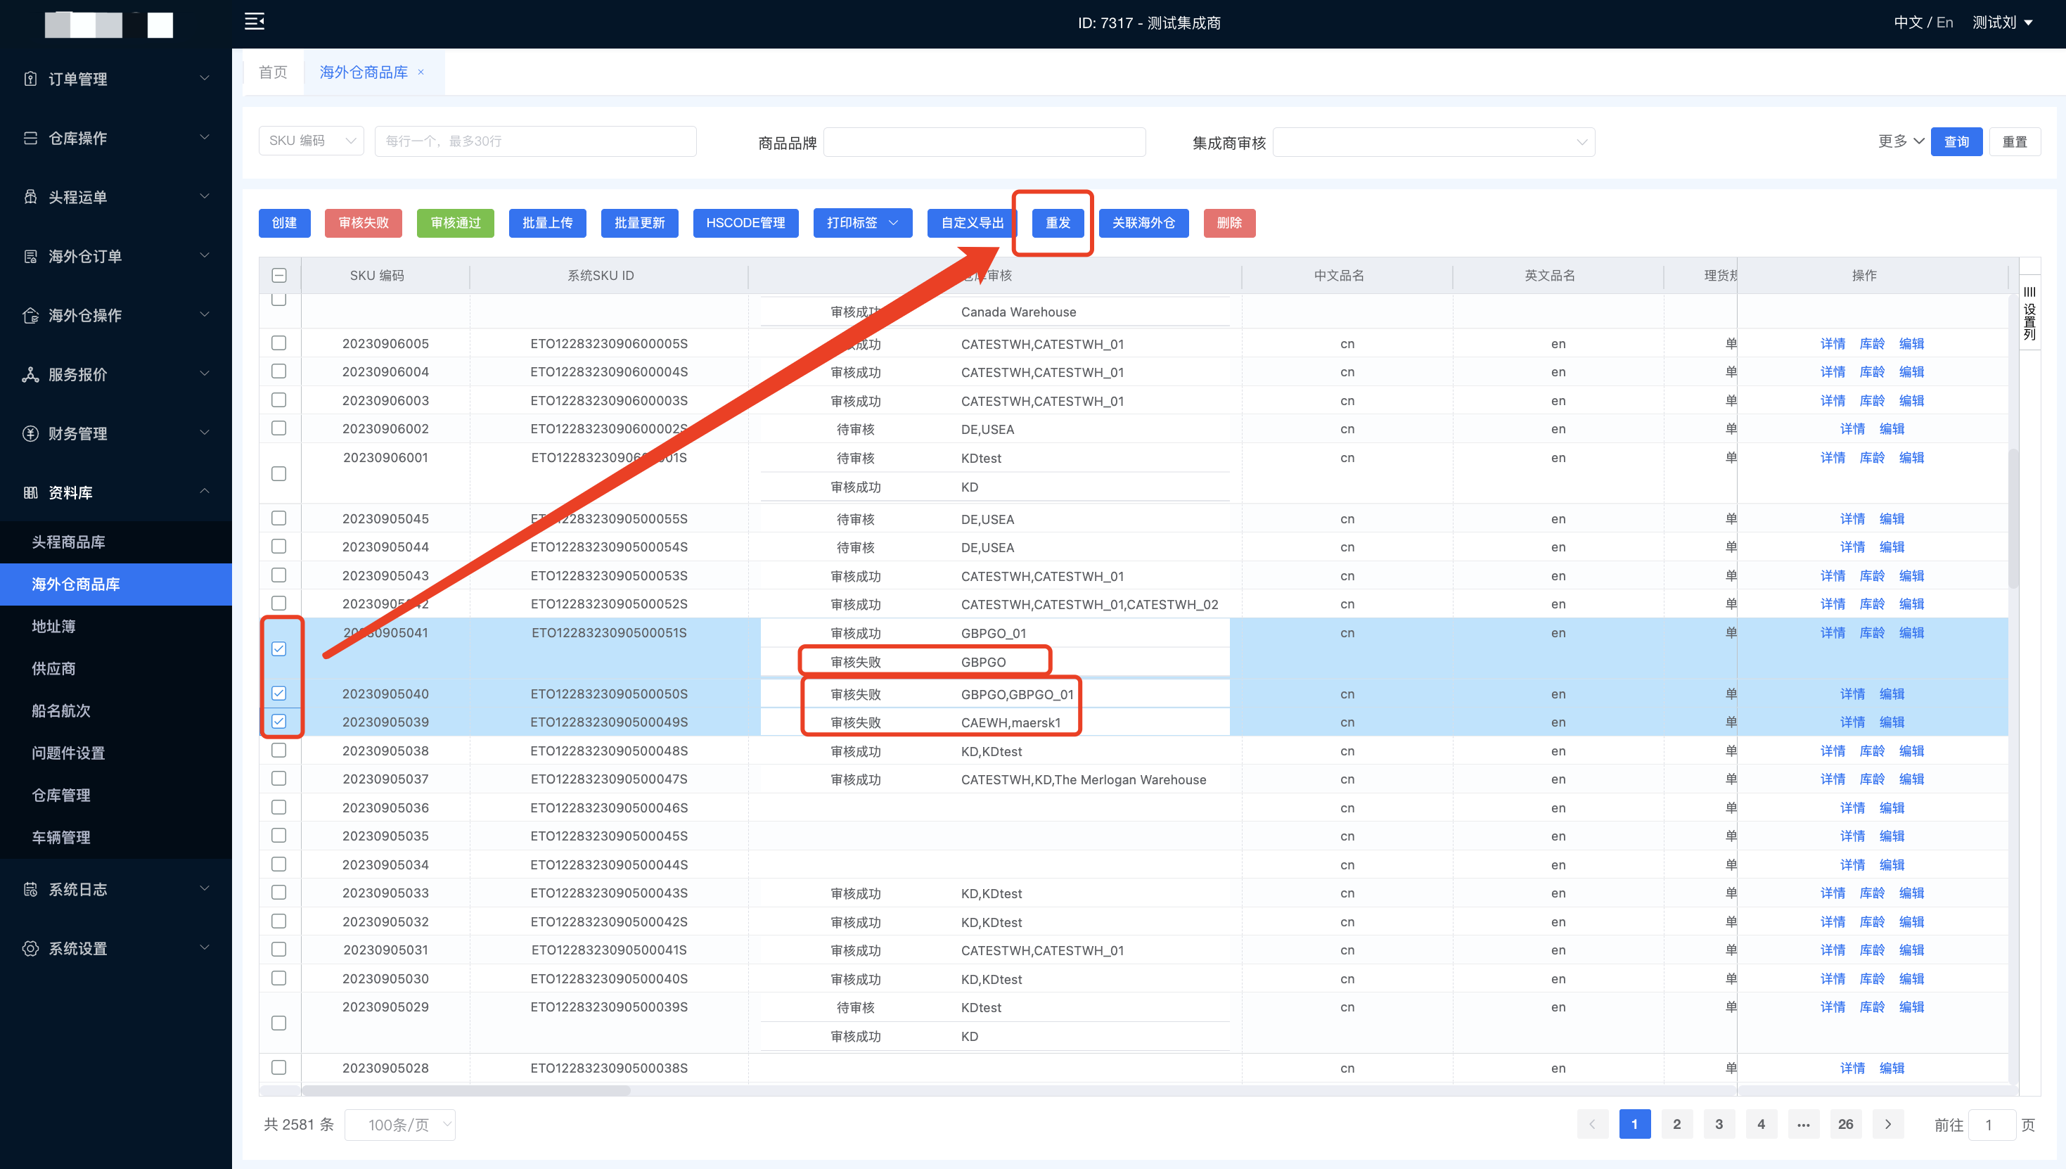Switch language via 中文 / En
The image size is (2066, 1169).
tap(1923, 23)
